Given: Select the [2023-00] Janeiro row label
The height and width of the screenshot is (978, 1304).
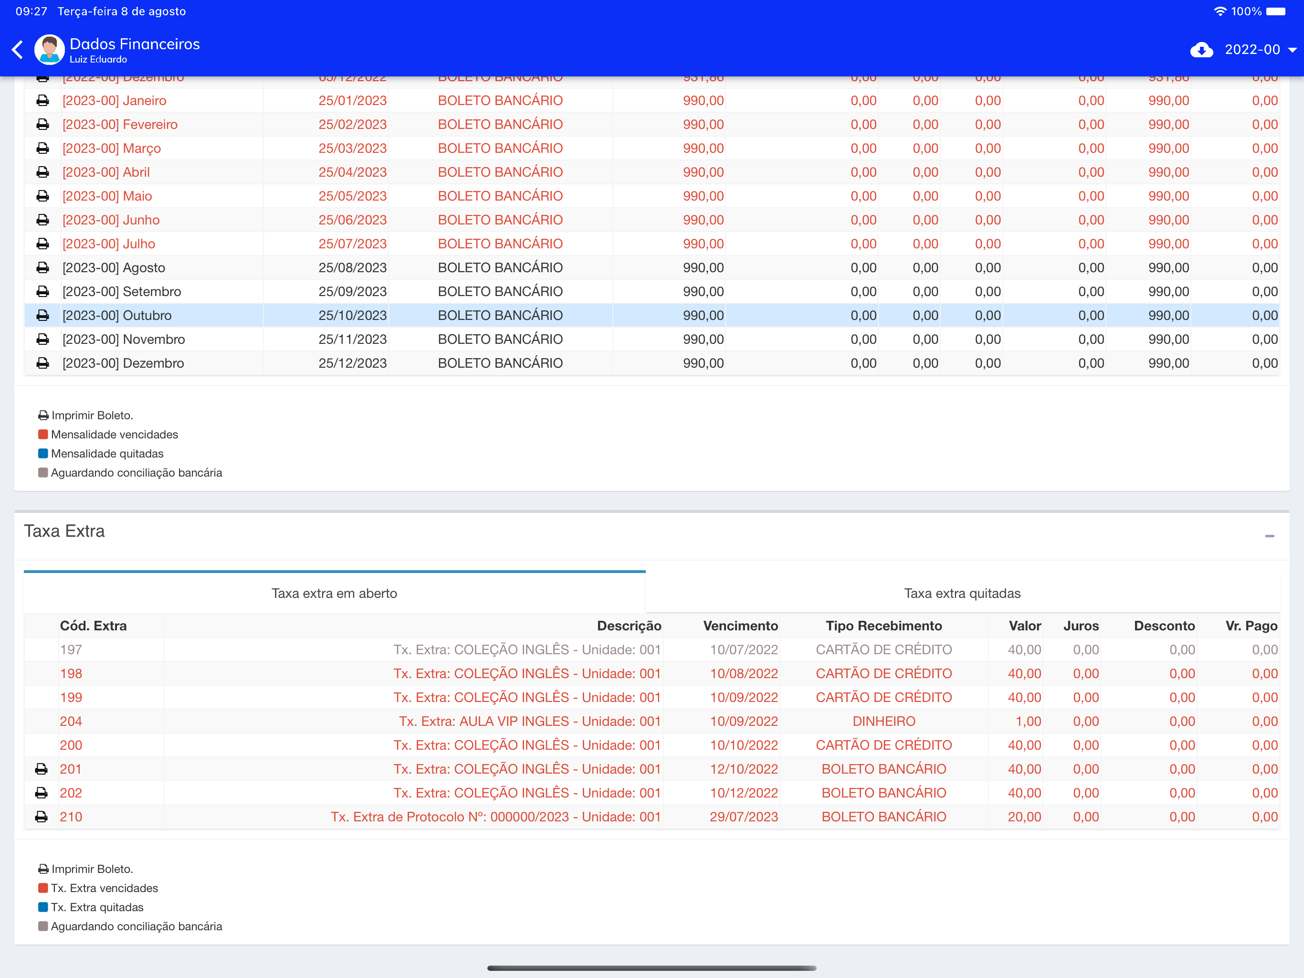Looking at the screenshot, I should pos(115,101).
